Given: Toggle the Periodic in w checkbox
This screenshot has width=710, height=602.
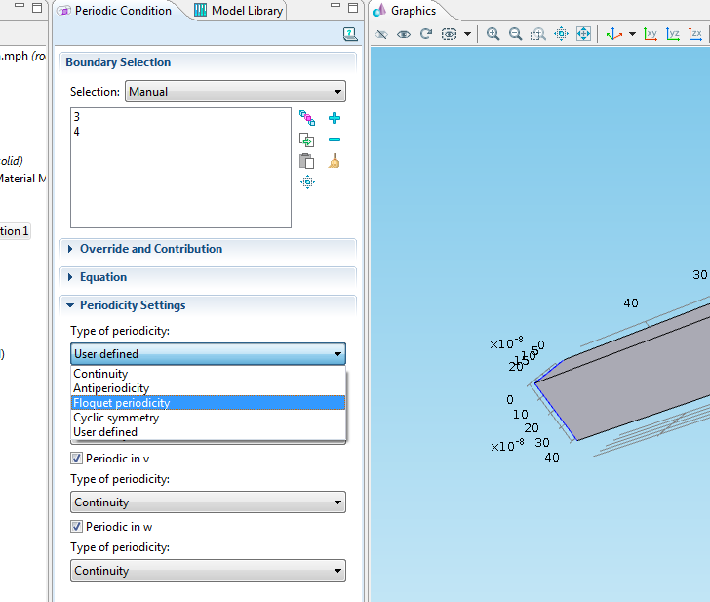Looking at the screenshot, I should pos(77,526).
